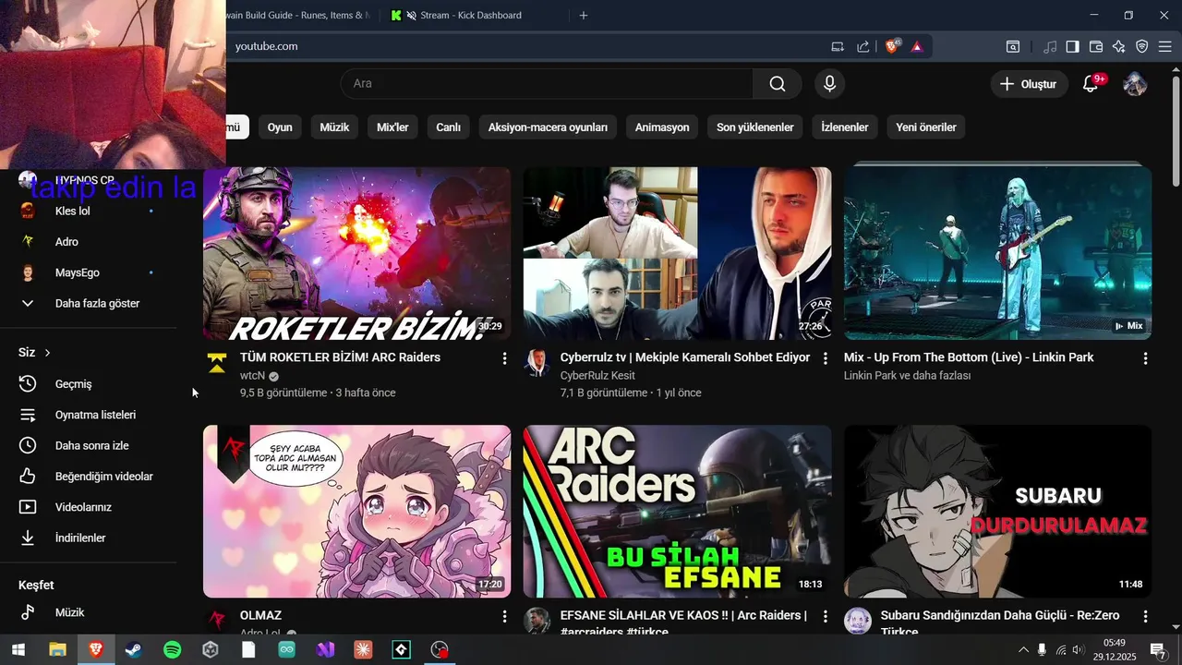Select the Canlı filter chip
The image size is (1182, 665).
click(448, 127)
